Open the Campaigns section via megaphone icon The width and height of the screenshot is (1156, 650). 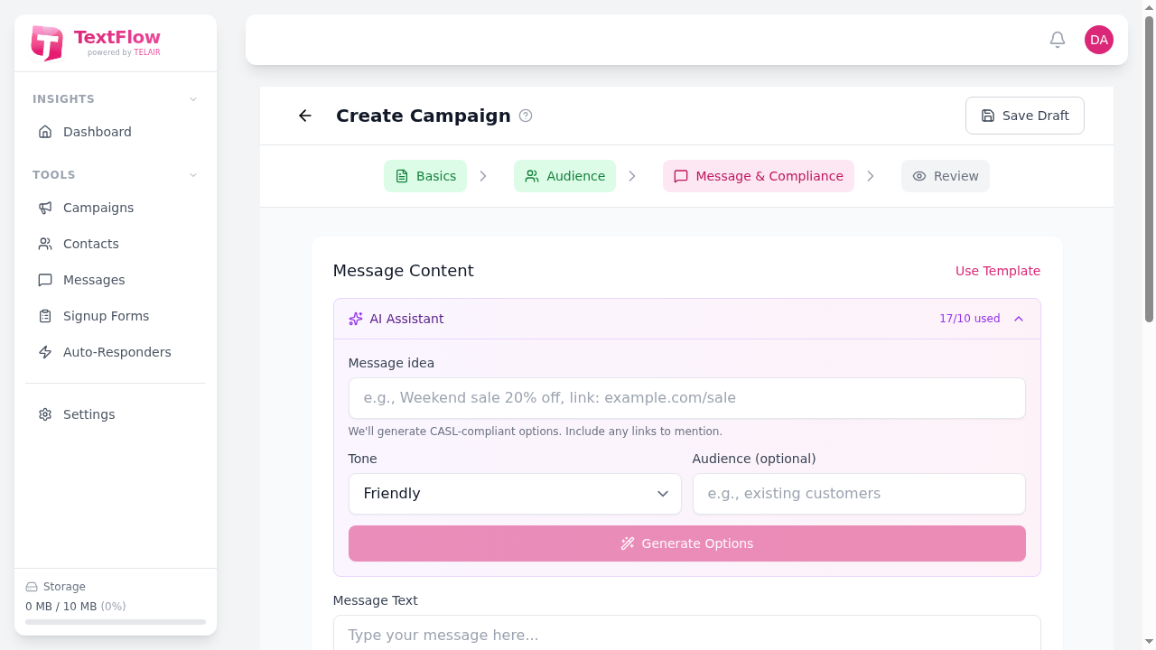click(45, 208)
